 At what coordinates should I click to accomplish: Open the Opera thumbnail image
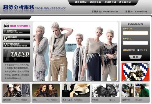(105, 90)
